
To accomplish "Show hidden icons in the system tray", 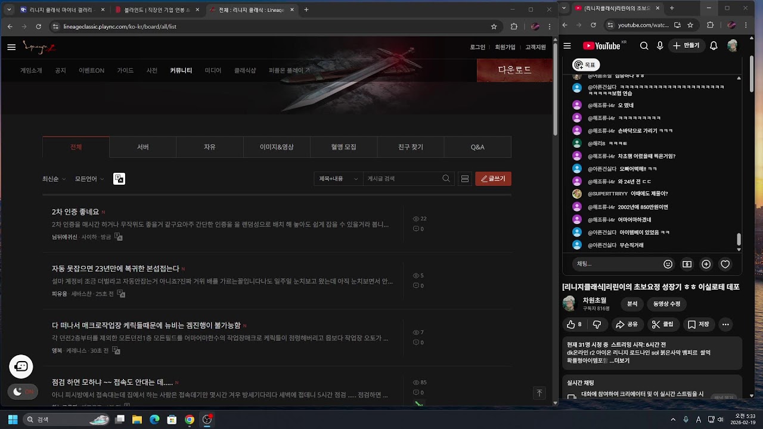I will [x=673, y=419].
